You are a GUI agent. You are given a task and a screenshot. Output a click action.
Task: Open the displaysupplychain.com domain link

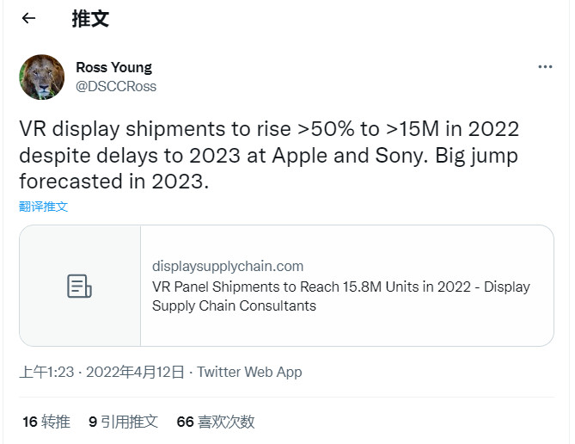(227, 266)
